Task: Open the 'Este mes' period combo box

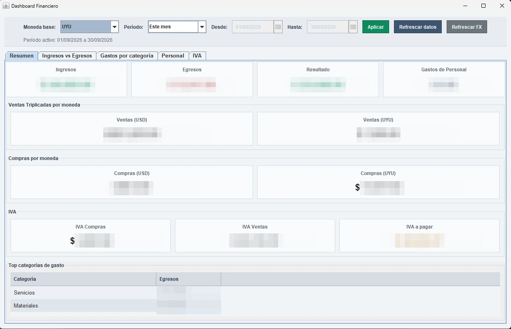Action: 177,27
